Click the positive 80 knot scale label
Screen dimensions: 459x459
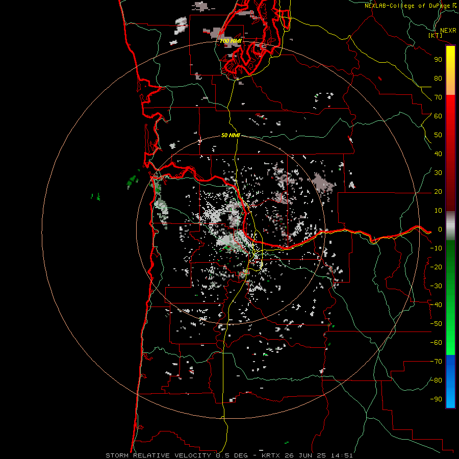pyautogui.click(x=438, y=78)
